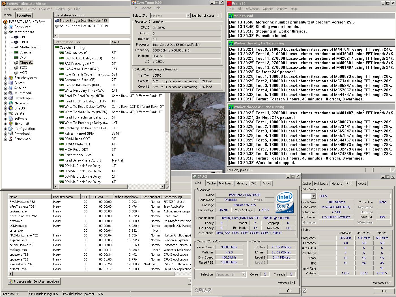Screen dimensions: 396x297
Task: Click the BIOS item icon in tree
Action: click(x=16, y=68)
